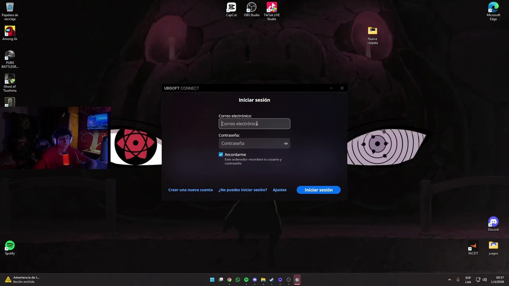509x286 pixels.
Task: Switch to Discord in the taskbar
Action: click(x=255, y=280)
